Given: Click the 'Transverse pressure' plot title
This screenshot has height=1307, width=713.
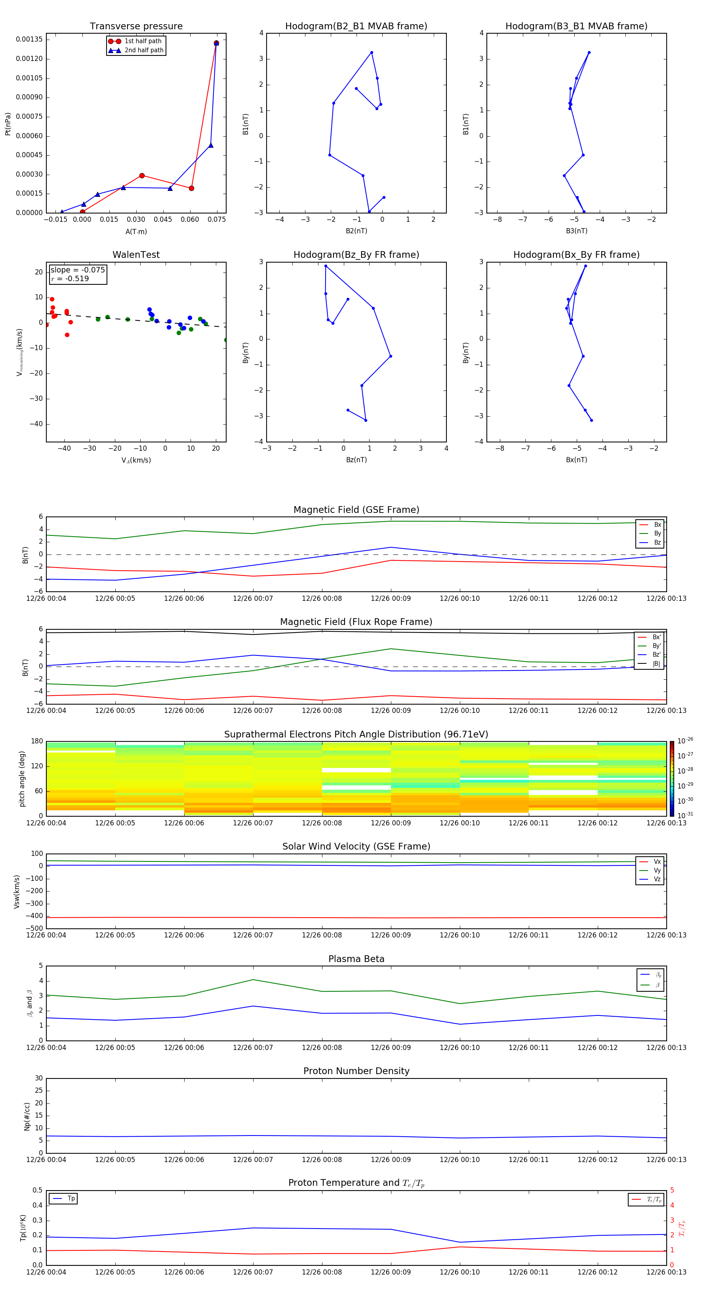Looking at the screenshot, I should click(x=136, y=27).
